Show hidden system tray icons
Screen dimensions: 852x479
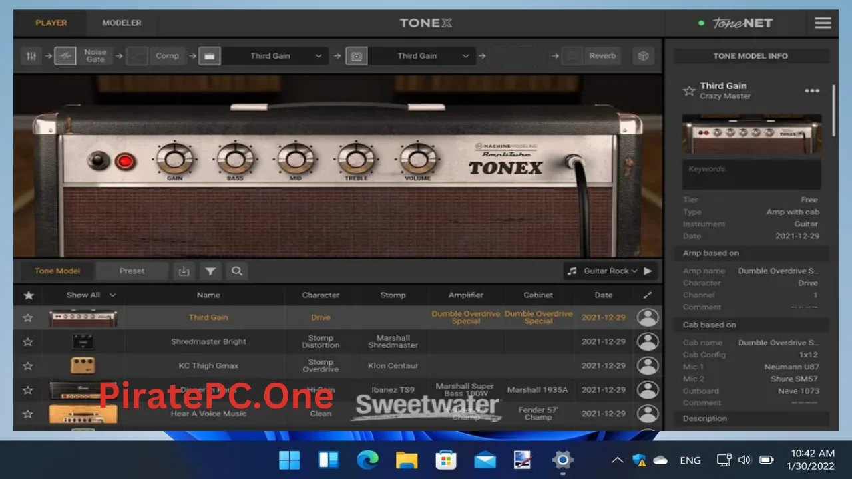617,460
